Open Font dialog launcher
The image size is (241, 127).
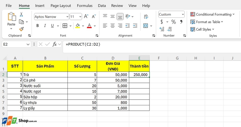coord(97,36)
